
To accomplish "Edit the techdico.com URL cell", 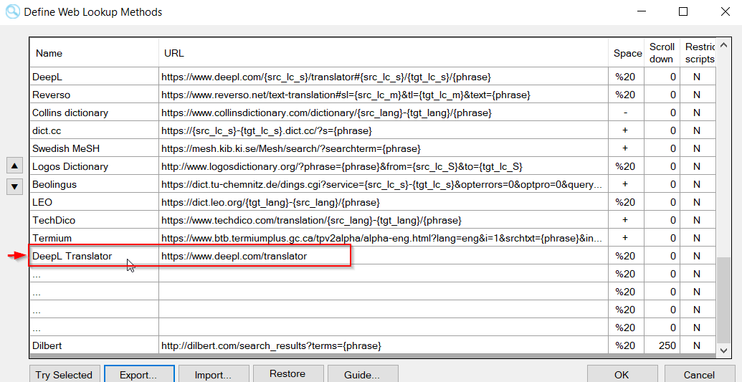I will (x=384, y=220).
